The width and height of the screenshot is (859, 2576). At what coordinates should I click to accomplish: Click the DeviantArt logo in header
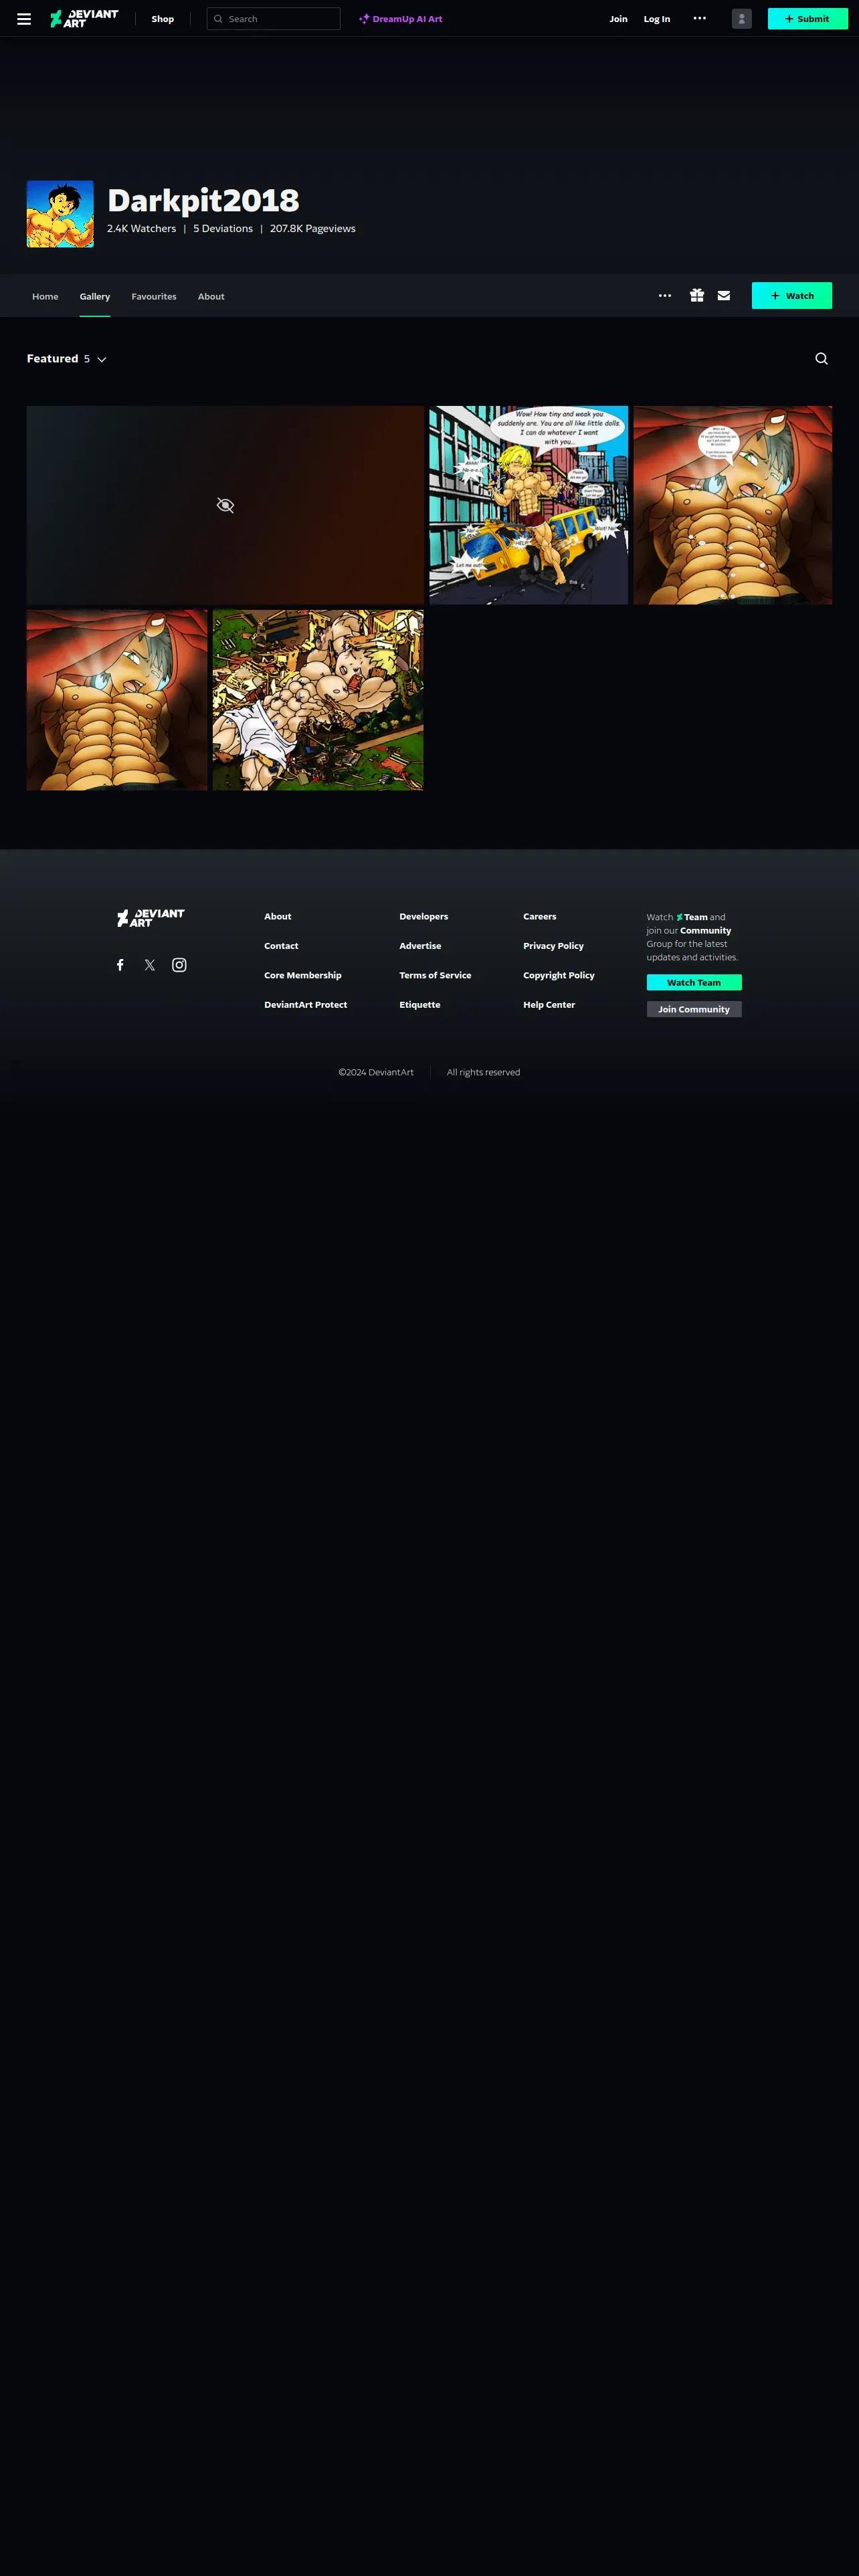pyautogui.click(x=84, y=19)
